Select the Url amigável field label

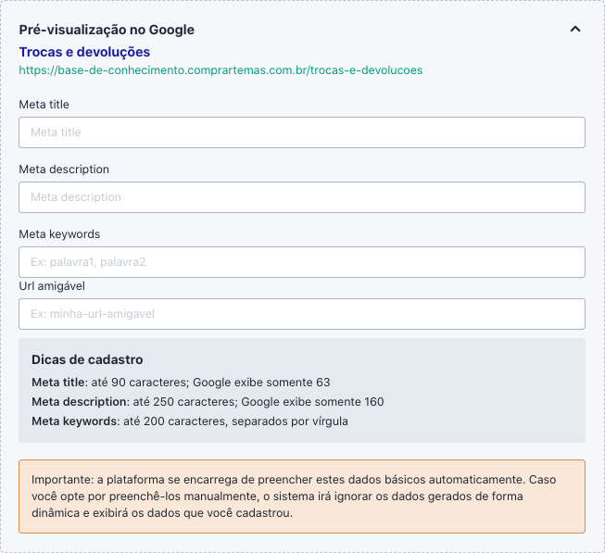52,286
